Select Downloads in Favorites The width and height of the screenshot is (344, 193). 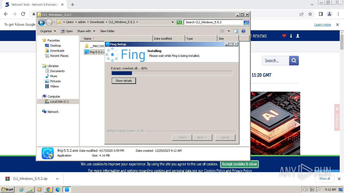click(57, 51)
